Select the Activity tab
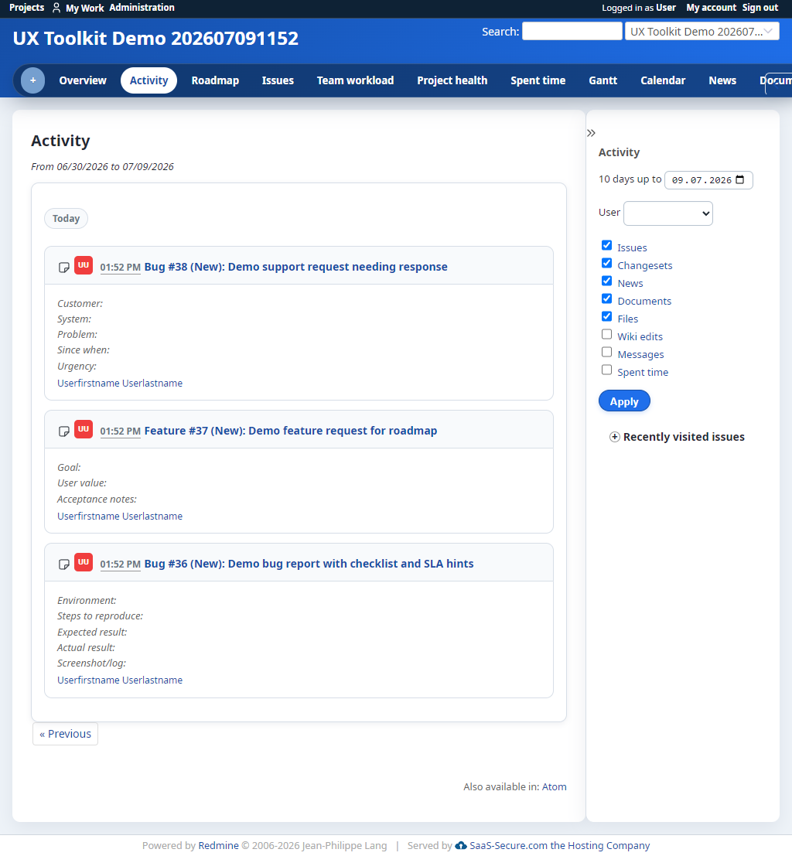The height and width of the screenshot is (856, 792). [x=148, y=80]
